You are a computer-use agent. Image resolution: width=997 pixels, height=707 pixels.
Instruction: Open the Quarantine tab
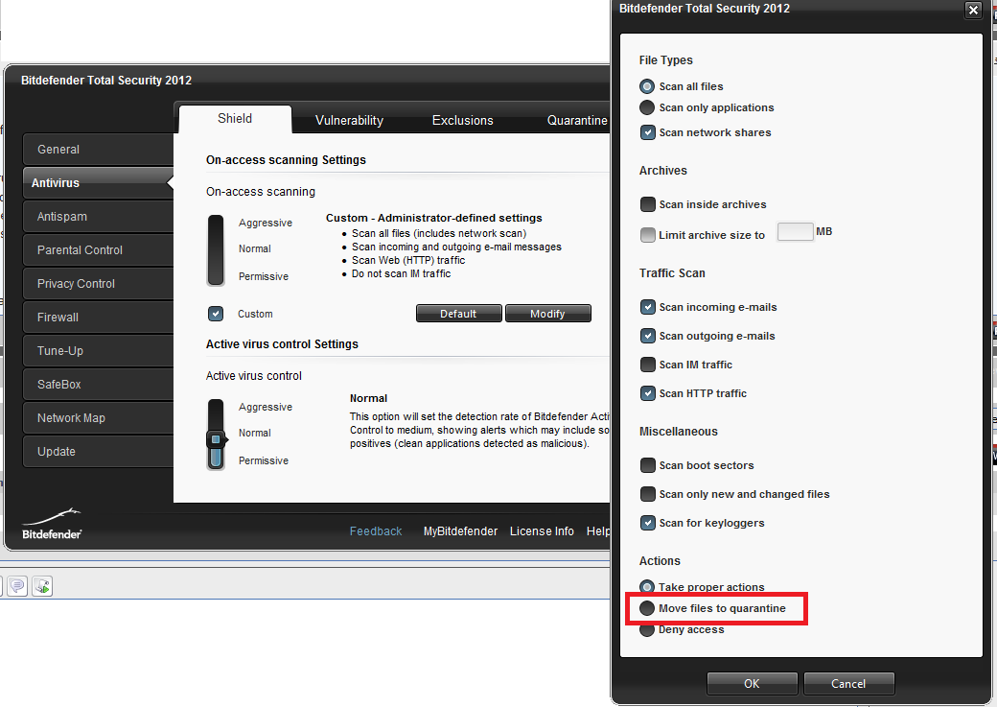[577, 120]
